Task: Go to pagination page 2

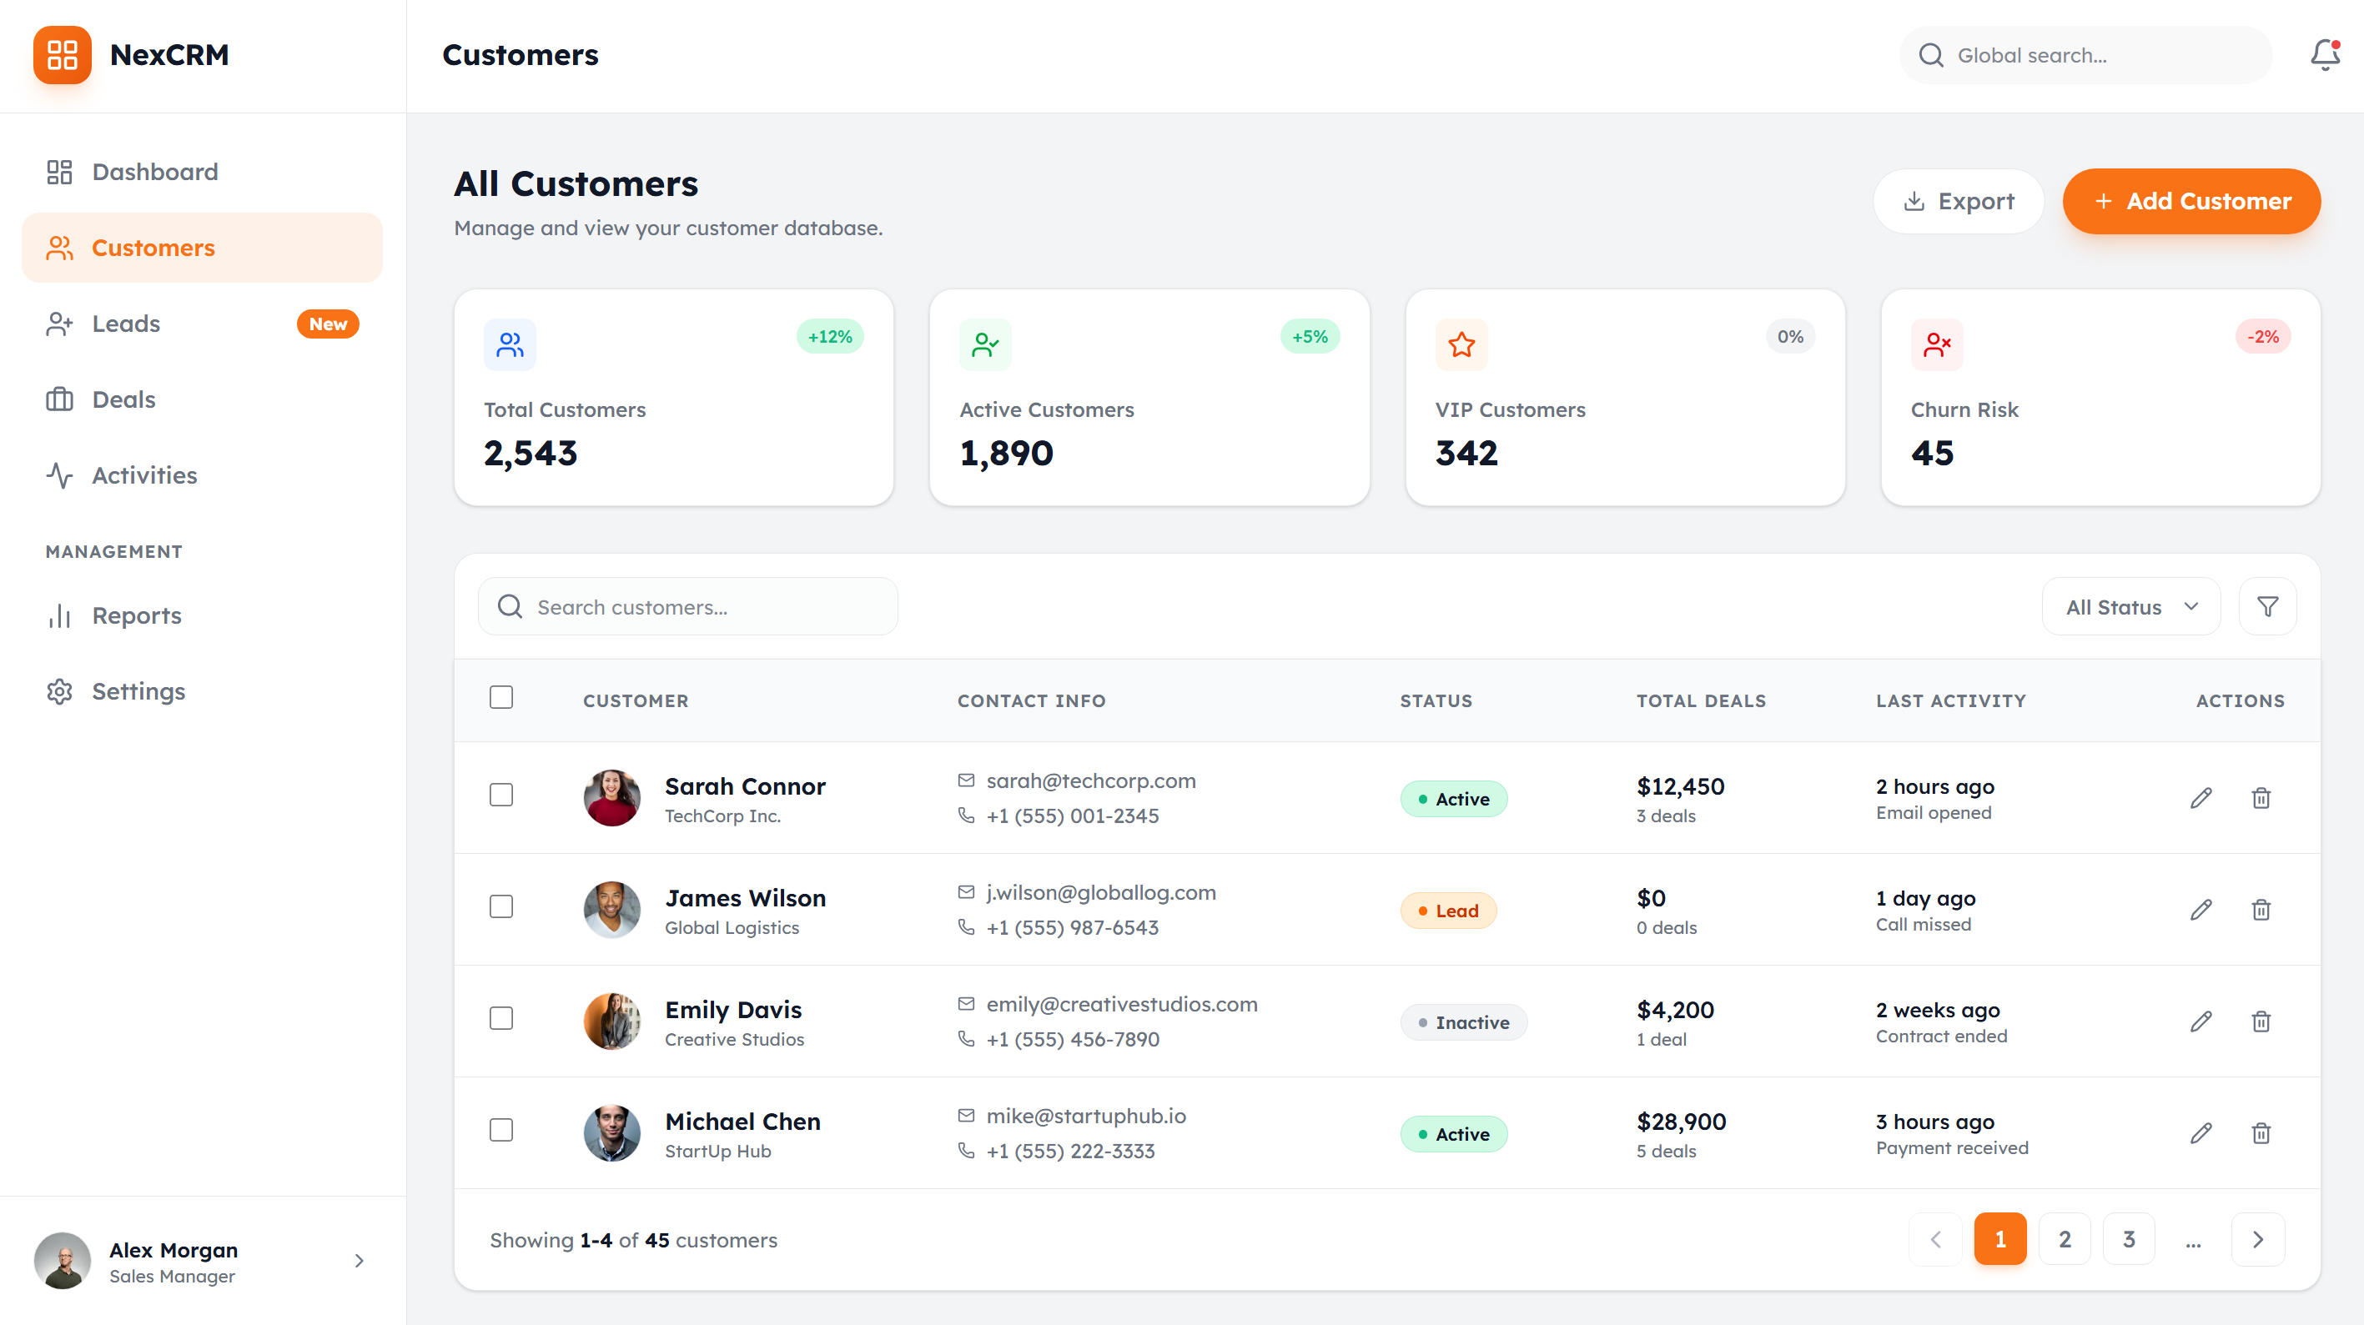Action: point(2064,1240)
